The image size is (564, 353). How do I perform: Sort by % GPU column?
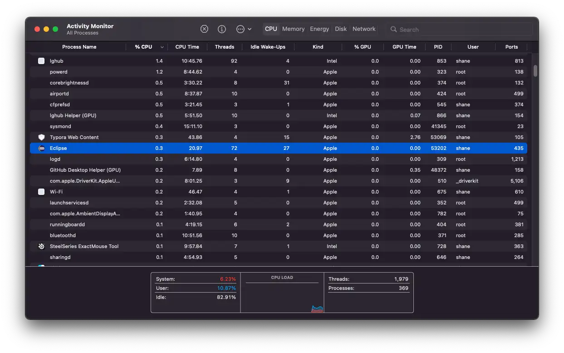363,47
